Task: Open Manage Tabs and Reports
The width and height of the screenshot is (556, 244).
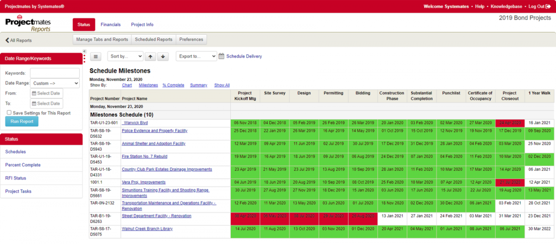Action: pos(102,40)
